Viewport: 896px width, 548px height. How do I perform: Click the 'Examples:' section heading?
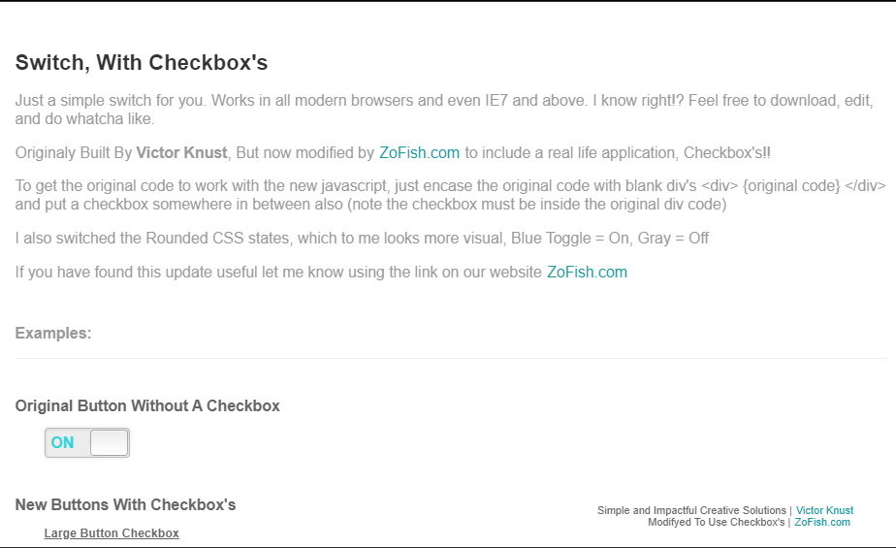click(x=53, y=333)
